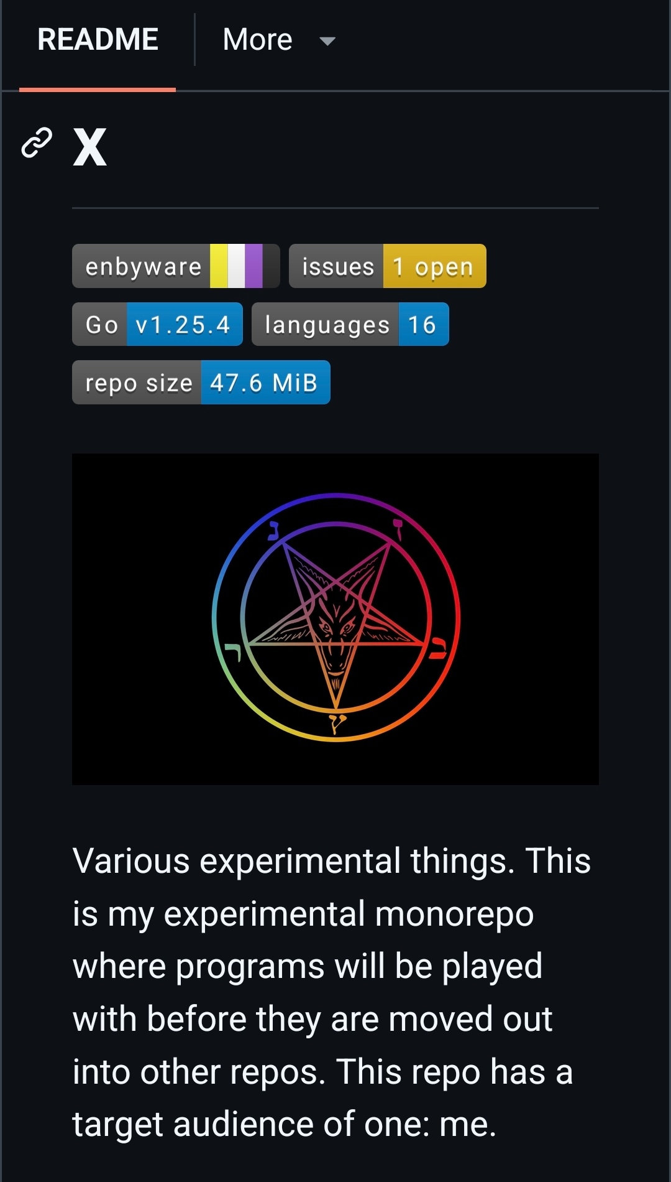Click the anchor link icon beside X heading
The height and width of the screenshot is (1182, 671).
point(37,143)
